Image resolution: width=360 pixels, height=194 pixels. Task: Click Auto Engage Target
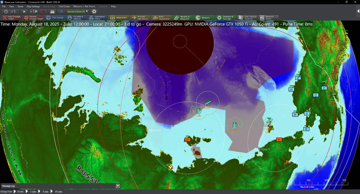pos(12,18)
